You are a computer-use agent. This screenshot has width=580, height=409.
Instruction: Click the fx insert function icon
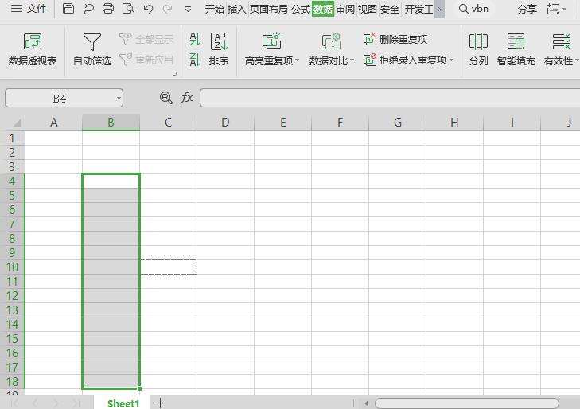187,98
